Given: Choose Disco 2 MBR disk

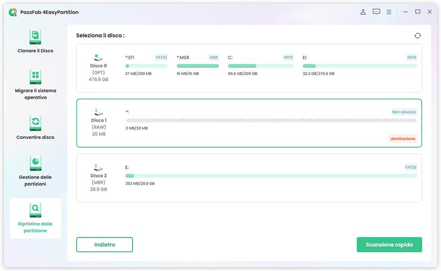Looking at the screenshot, I should 98,178.
